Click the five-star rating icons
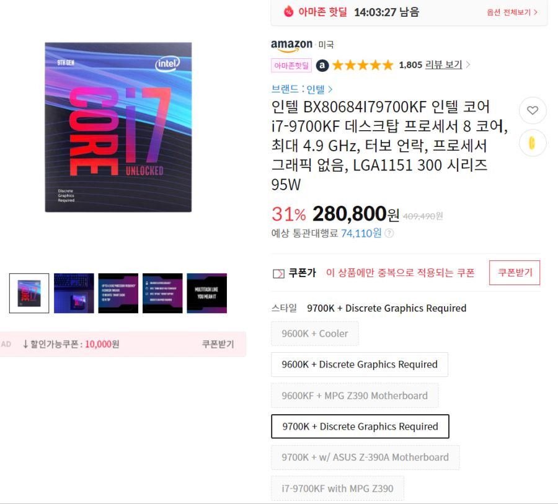The image size is (558, 504). [363, 65]
